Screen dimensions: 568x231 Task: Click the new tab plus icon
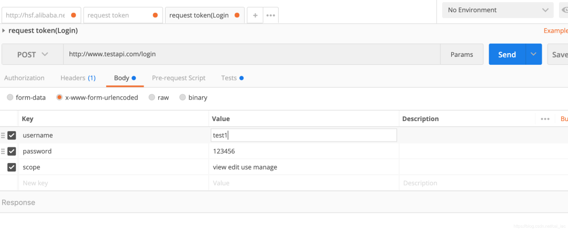255,15
